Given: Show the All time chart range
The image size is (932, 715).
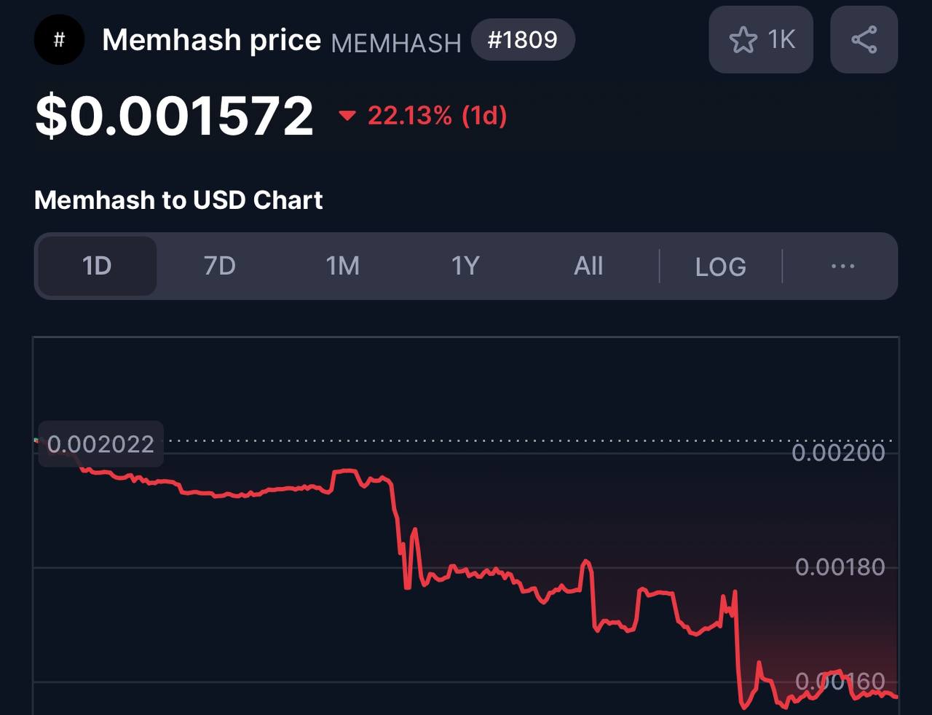Looking at the screenshot, I should 588,266.
